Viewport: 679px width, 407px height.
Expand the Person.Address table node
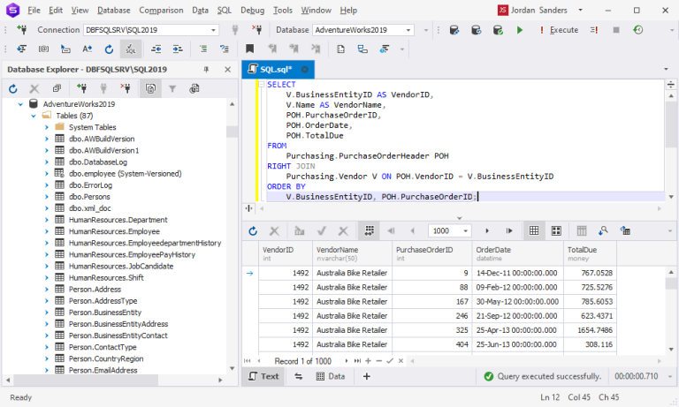(x=47, y=290)
